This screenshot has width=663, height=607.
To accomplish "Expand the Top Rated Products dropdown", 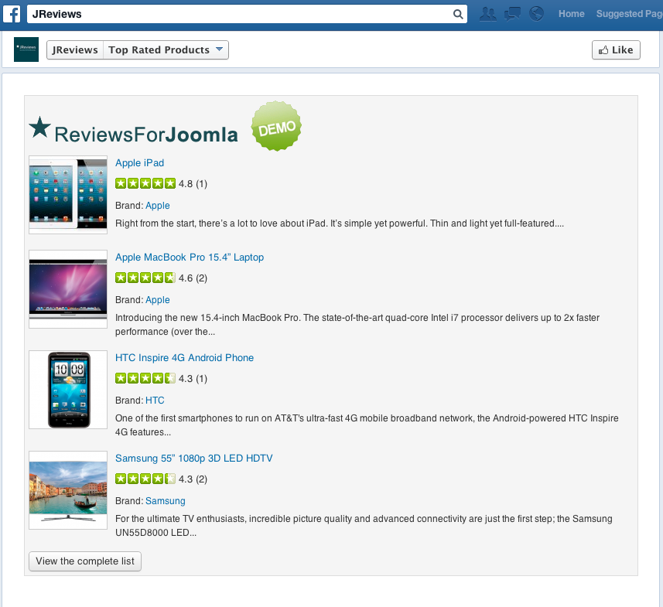I will (x=219, y=49).
